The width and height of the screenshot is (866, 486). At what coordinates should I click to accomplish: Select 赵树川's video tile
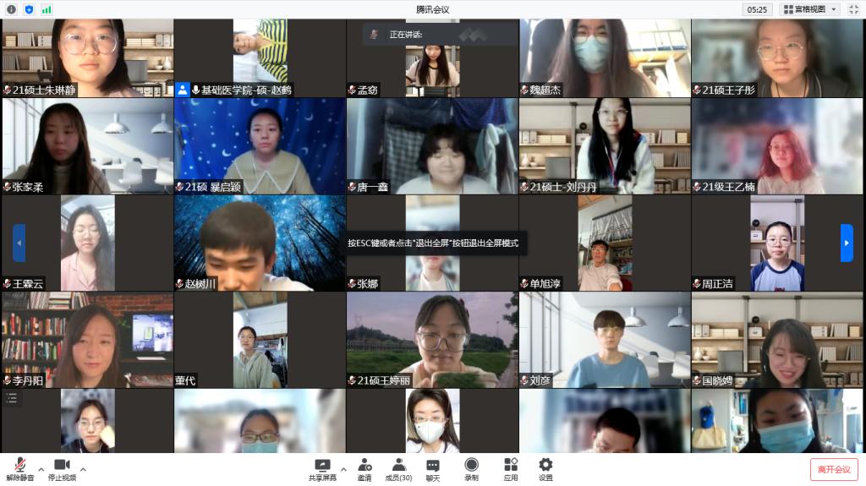260,243
